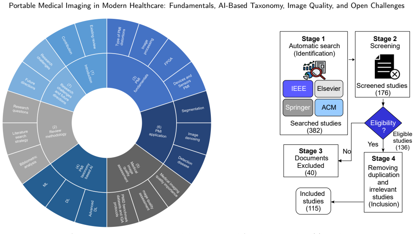
Task: Click the Advanced DL outer segment
Action: 92,208
